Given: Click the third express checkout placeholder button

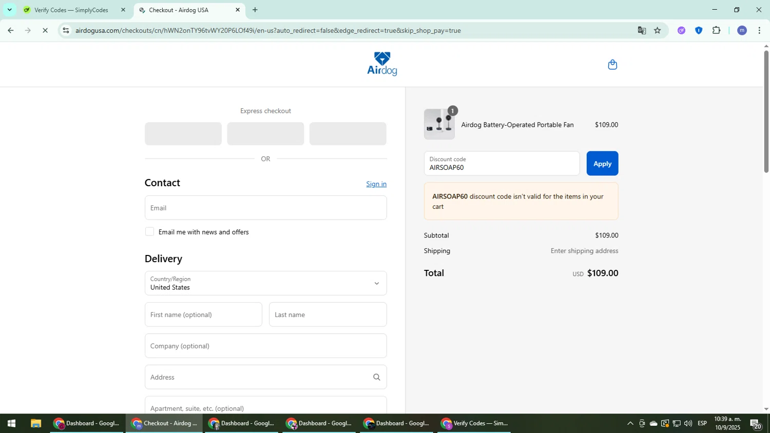Looking at the screenshot, I should [348, 133].
